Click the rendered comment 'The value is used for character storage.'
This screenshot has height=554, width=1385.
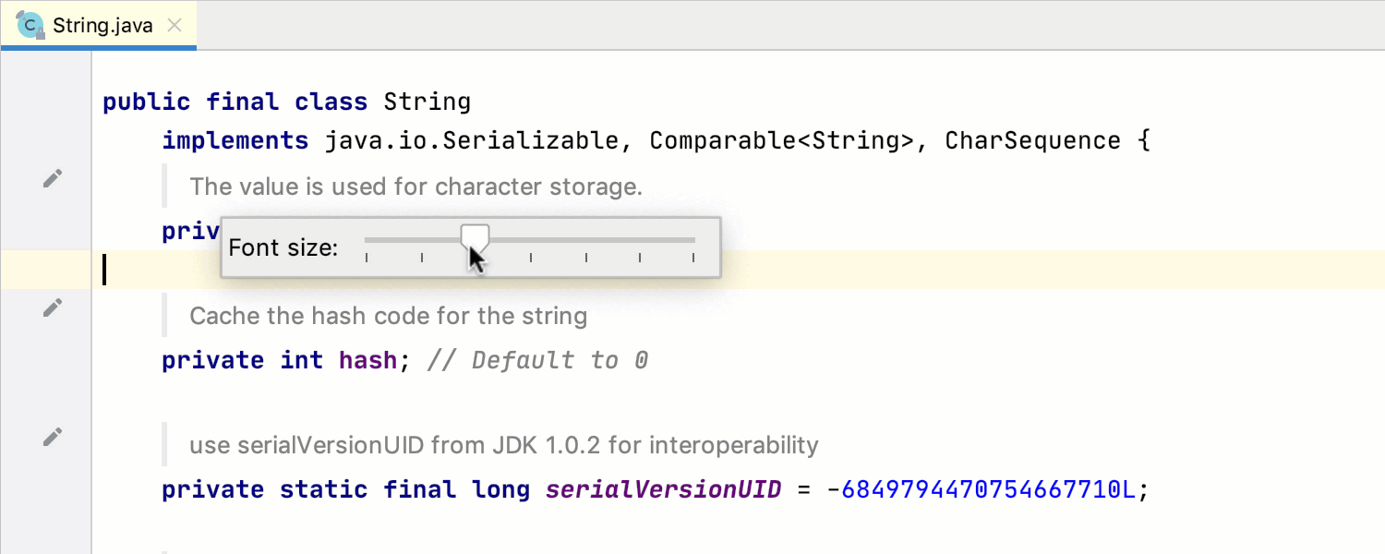[415, 187]
